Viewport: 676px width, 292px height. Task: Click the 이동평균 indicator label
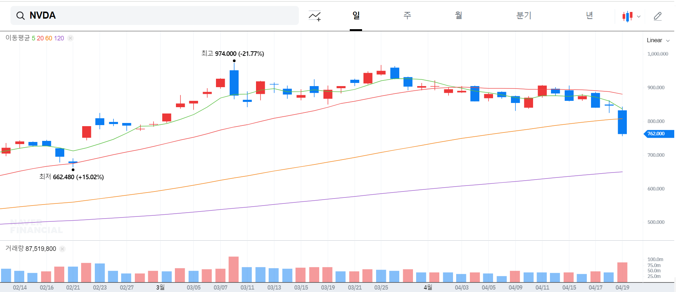pyautogui.click(x=18, y=38)
